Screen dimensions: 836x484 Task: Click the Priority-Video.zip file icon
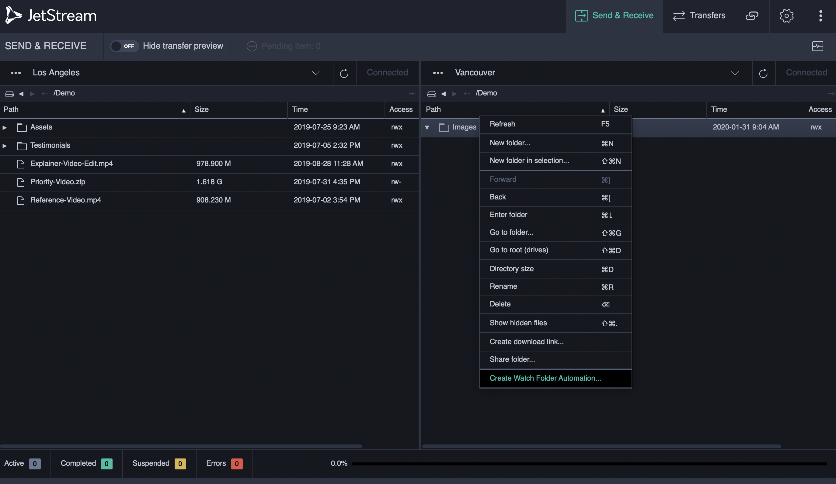point(21,182)
